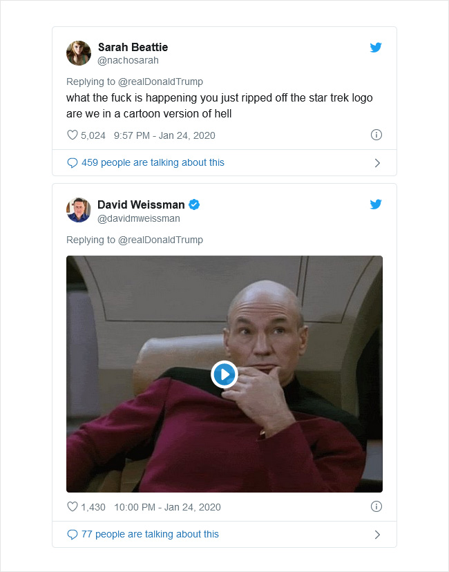Click the Sarah Beattie display name
The width and height of the screenshot is (449, 572).
coord(133,47)
